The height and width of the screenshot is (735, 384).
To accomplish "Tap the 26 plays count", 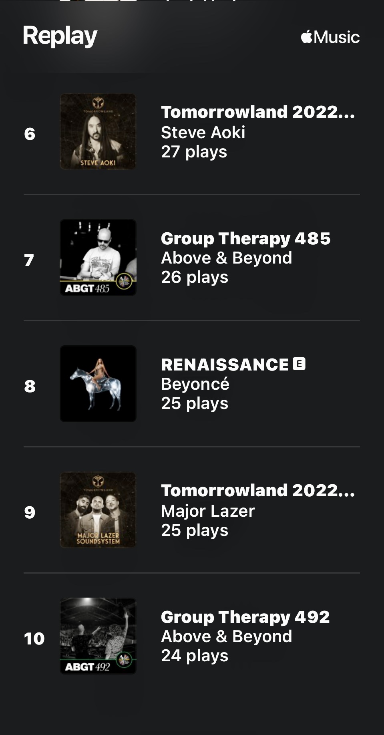I will coord(195,277).
